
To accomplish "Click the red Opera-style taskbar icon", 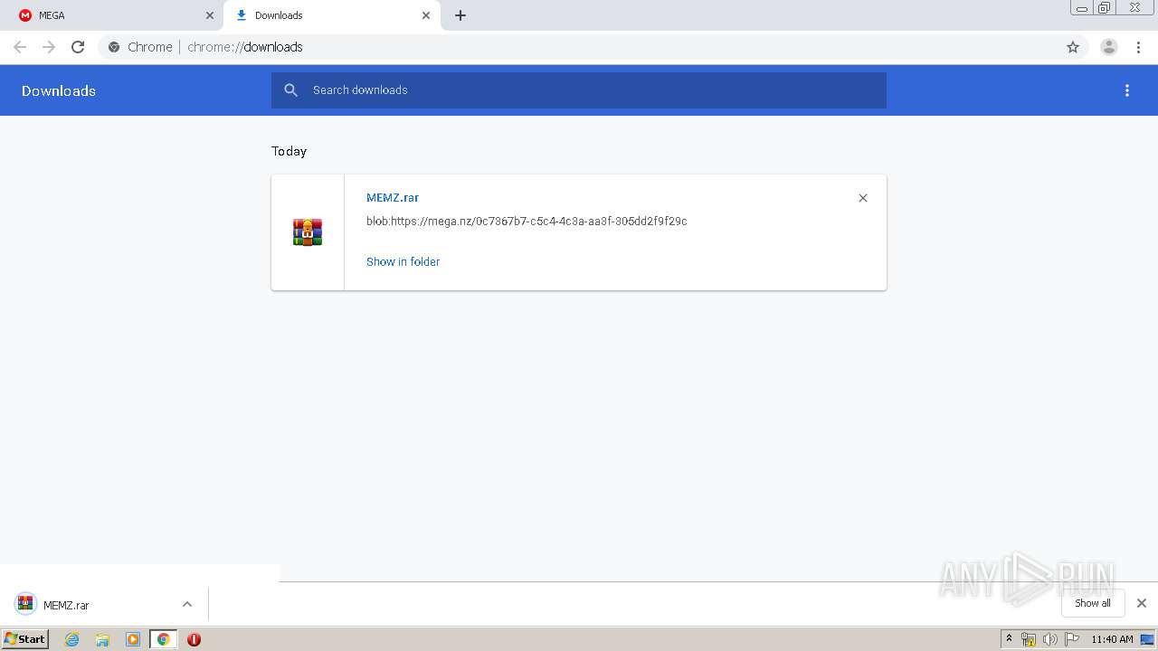I will [x=194, y=639].
